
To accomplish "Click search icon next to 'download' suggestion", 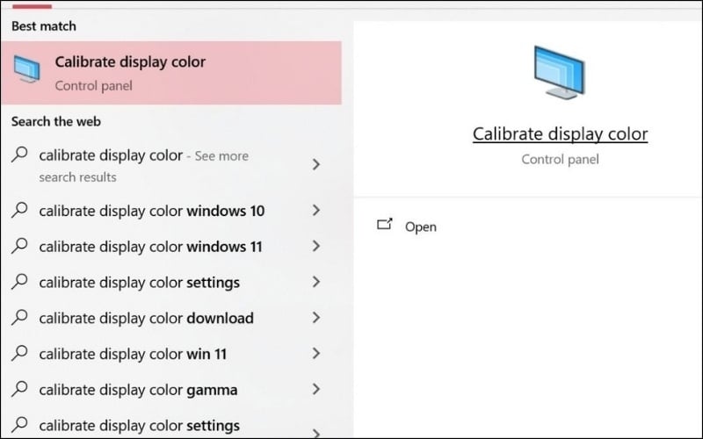I will coord(19,317).
